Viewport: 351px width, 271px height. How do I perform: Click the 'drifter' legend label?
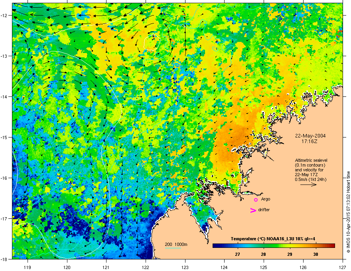pos(264,210)
